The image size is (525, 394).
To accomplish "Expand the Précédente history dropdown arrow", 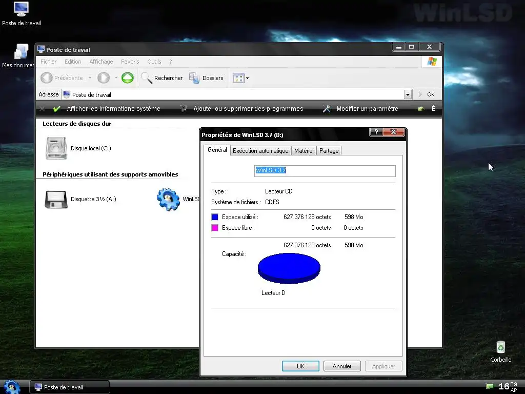I will coord(90,78).
